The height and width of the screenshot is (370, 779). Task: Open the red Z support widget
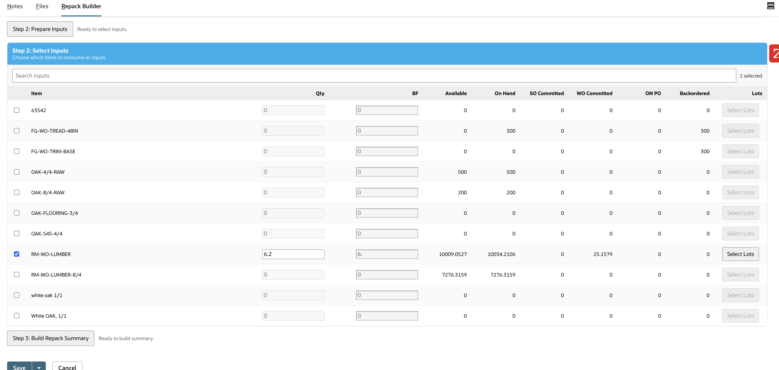coord(775,54)
